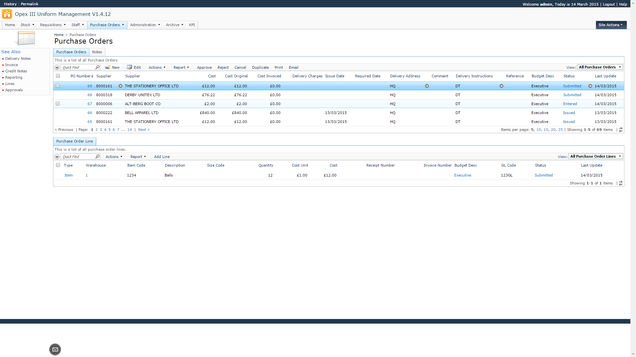Open the floating mail envelope button

(55, 349)
